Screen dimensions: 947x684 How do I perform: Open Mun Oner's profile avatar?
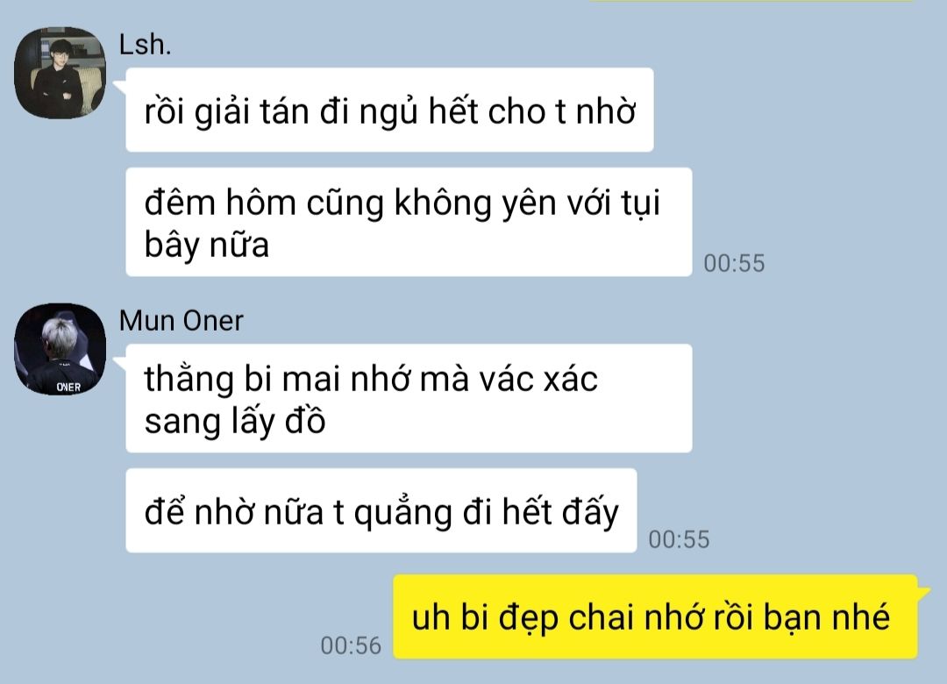[x=60, y=349]
